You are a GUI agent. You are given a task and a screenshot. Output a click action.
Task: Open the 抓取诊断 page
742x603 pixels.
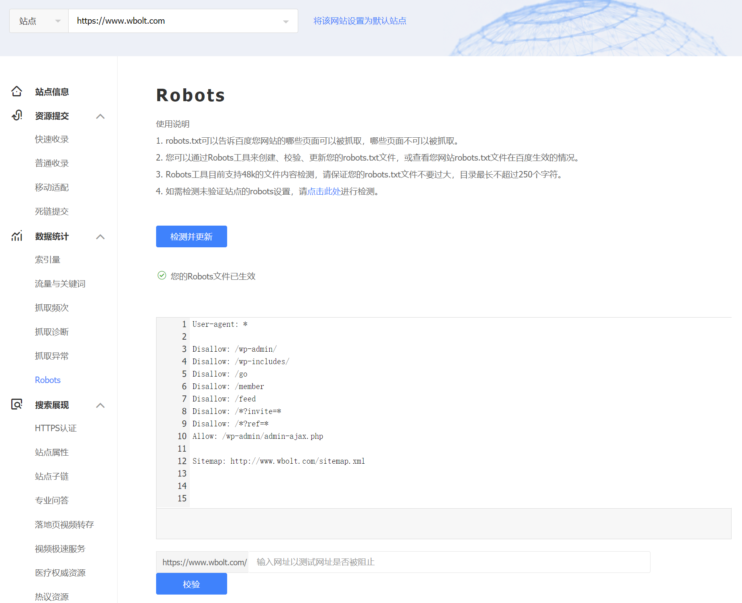click(51, 332)
